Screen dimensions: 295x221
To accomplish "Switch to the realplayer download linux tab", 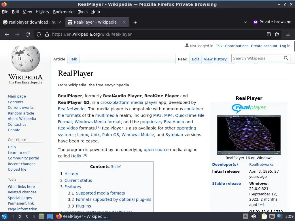I will pyautogui.click(x=32, y=22).
